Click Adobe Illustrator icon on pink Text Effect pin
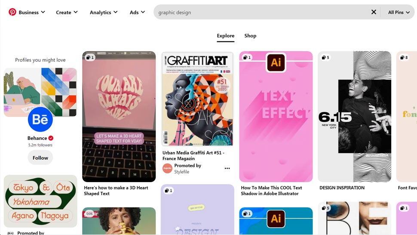This screenshot has width=417, height=235. (276, 62)
